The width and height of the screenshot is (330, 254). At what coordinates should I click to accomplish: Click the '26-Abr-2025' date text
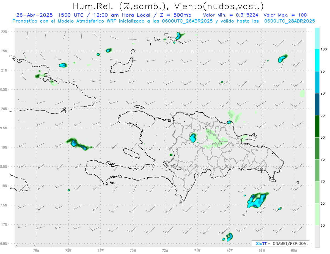34,15
